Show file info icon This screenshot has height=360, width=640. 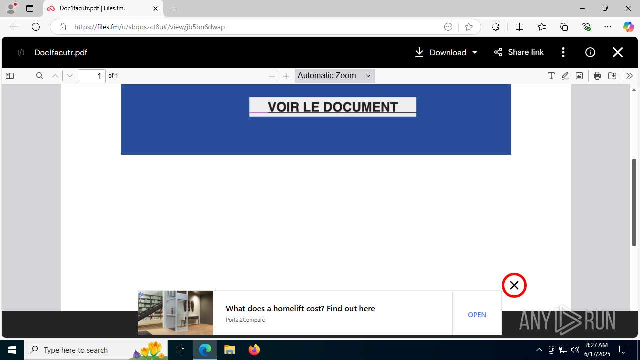click(590, 52)
